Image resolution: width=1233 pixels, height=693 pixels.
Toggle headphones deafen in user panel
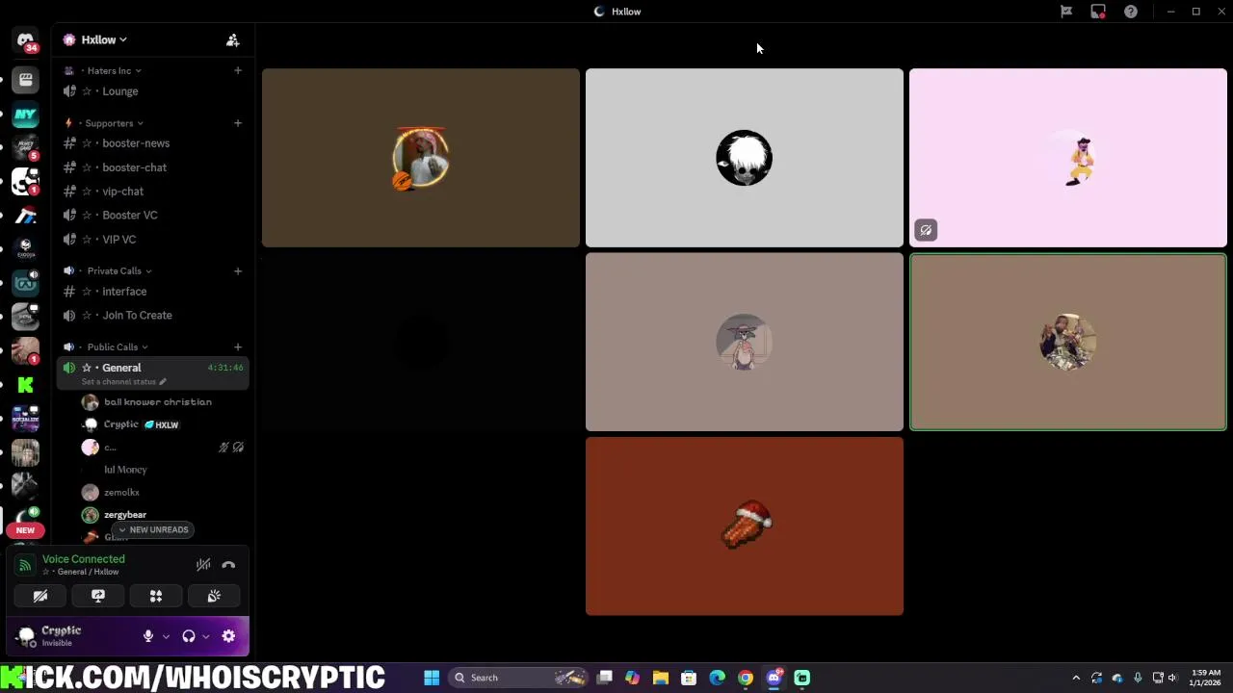189,636
